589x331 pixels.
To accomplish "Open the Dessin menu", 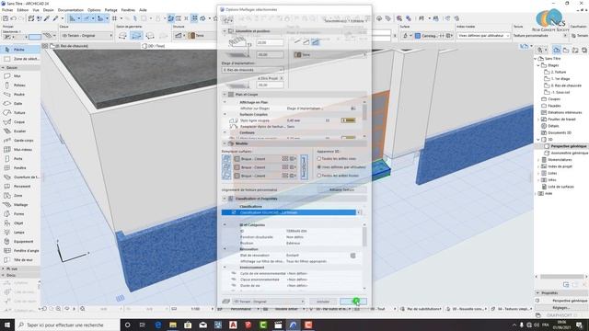I will click(x=48, y=10).
